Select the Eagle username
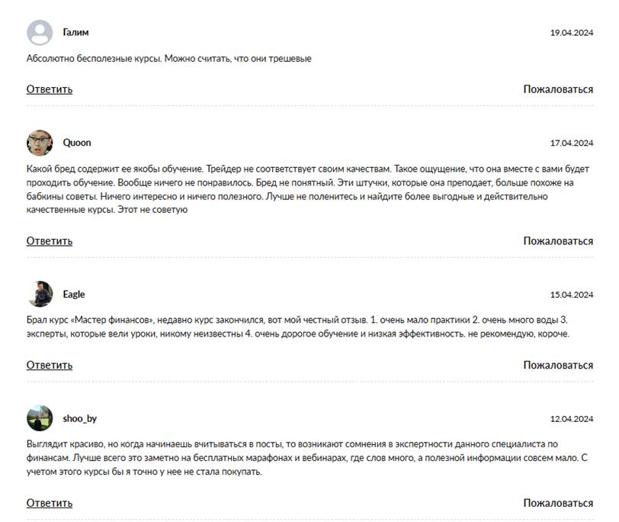619x522 pixels. click(x=74, y=295)
